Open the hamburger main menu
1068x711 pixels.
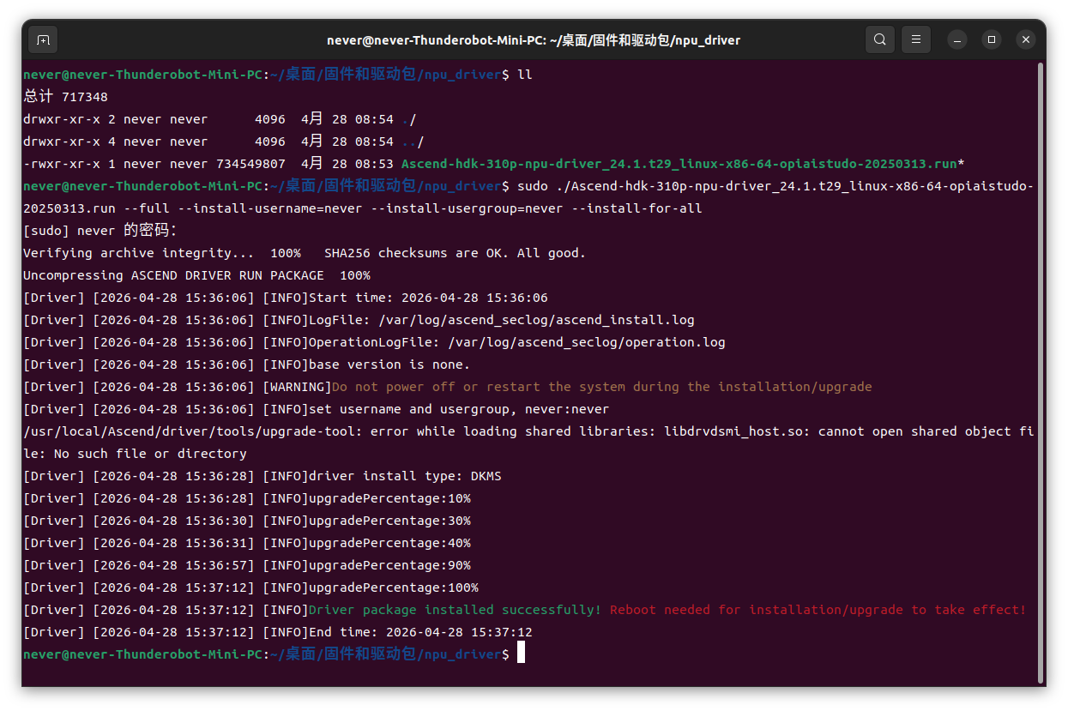(x=916, y=39)
